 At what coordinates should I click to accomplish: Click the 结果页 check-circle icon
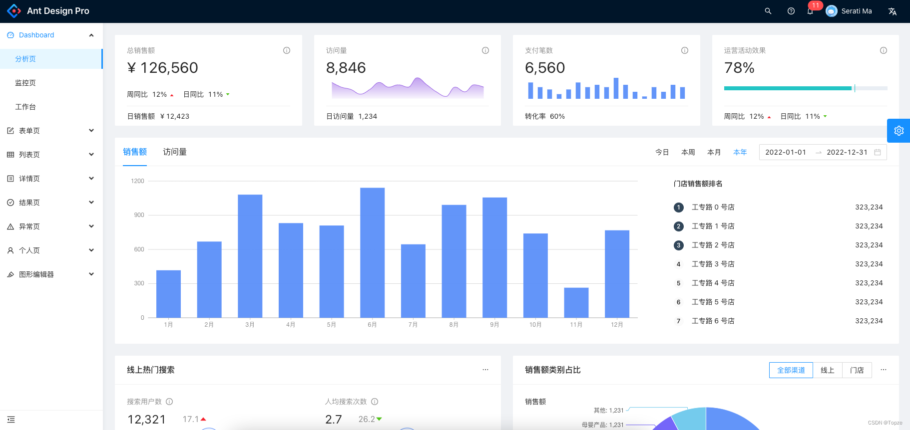tap(10, 203)
